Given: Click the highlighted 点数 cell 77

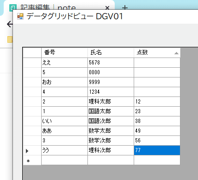Looking at the screenshot, I should tap(157, 150).
